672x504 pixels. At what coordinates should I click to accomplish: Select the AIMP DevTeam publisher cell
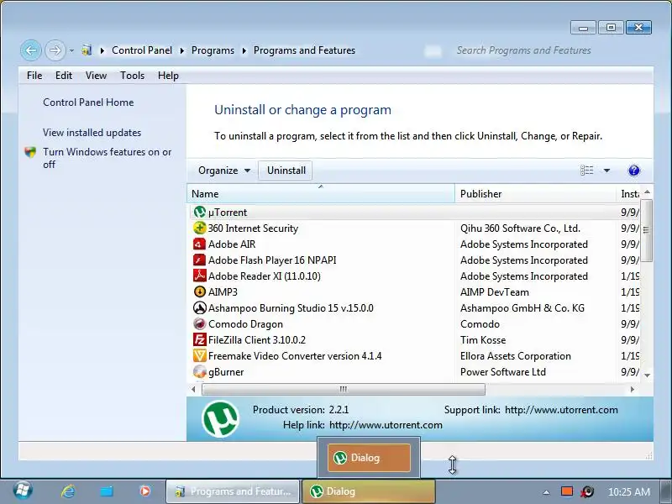[494, 292]
